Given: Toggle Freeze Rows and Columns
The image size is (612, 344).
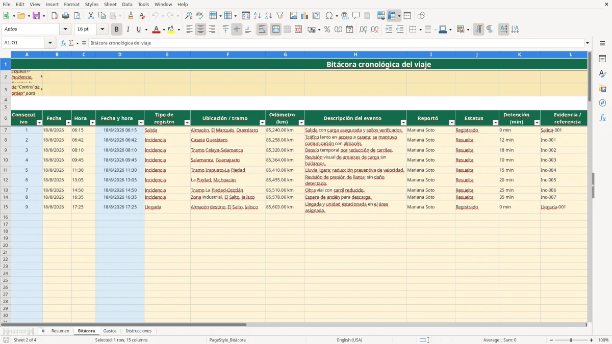Looking at the screenshot, I should tap(391, 16).
